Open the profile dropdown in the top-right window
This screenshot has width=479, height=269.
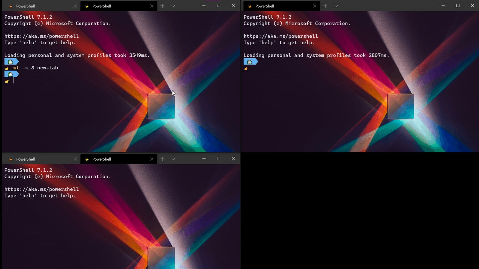336,6
